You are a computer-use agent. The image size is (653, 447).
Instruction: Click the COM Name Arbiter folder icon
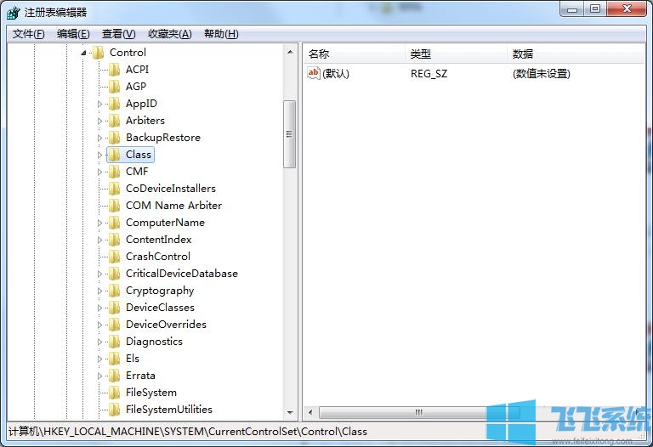[x=114, y=206]
